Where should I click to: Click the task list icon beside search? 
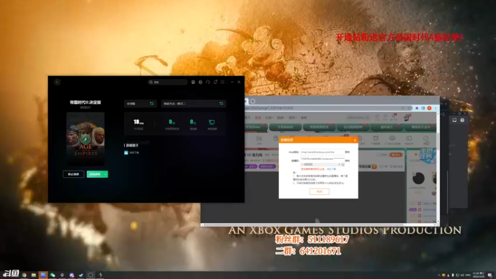(193, 82)
